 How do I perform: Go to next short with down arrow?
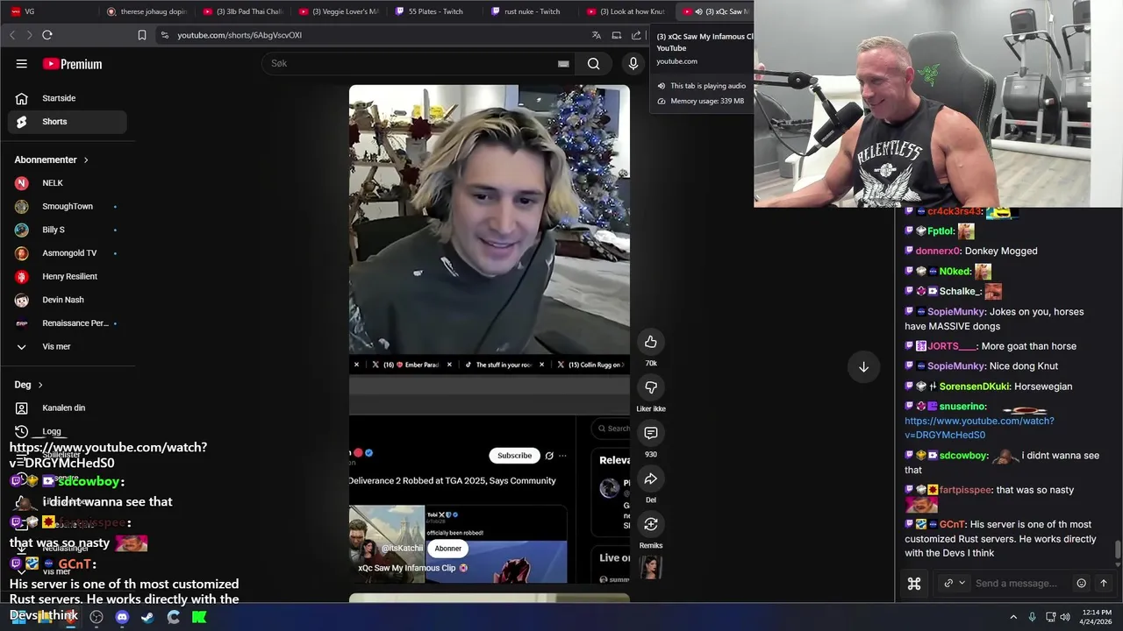point(863,367)
